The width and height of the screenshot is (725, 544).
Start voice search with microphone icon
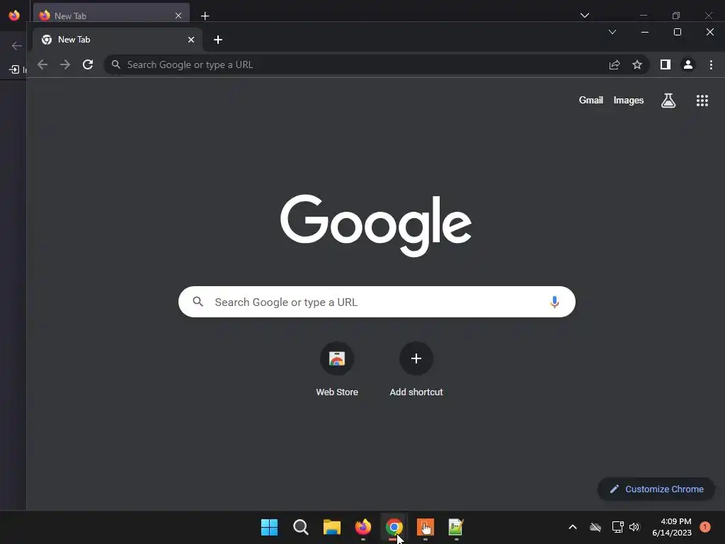tap(554, 302)
